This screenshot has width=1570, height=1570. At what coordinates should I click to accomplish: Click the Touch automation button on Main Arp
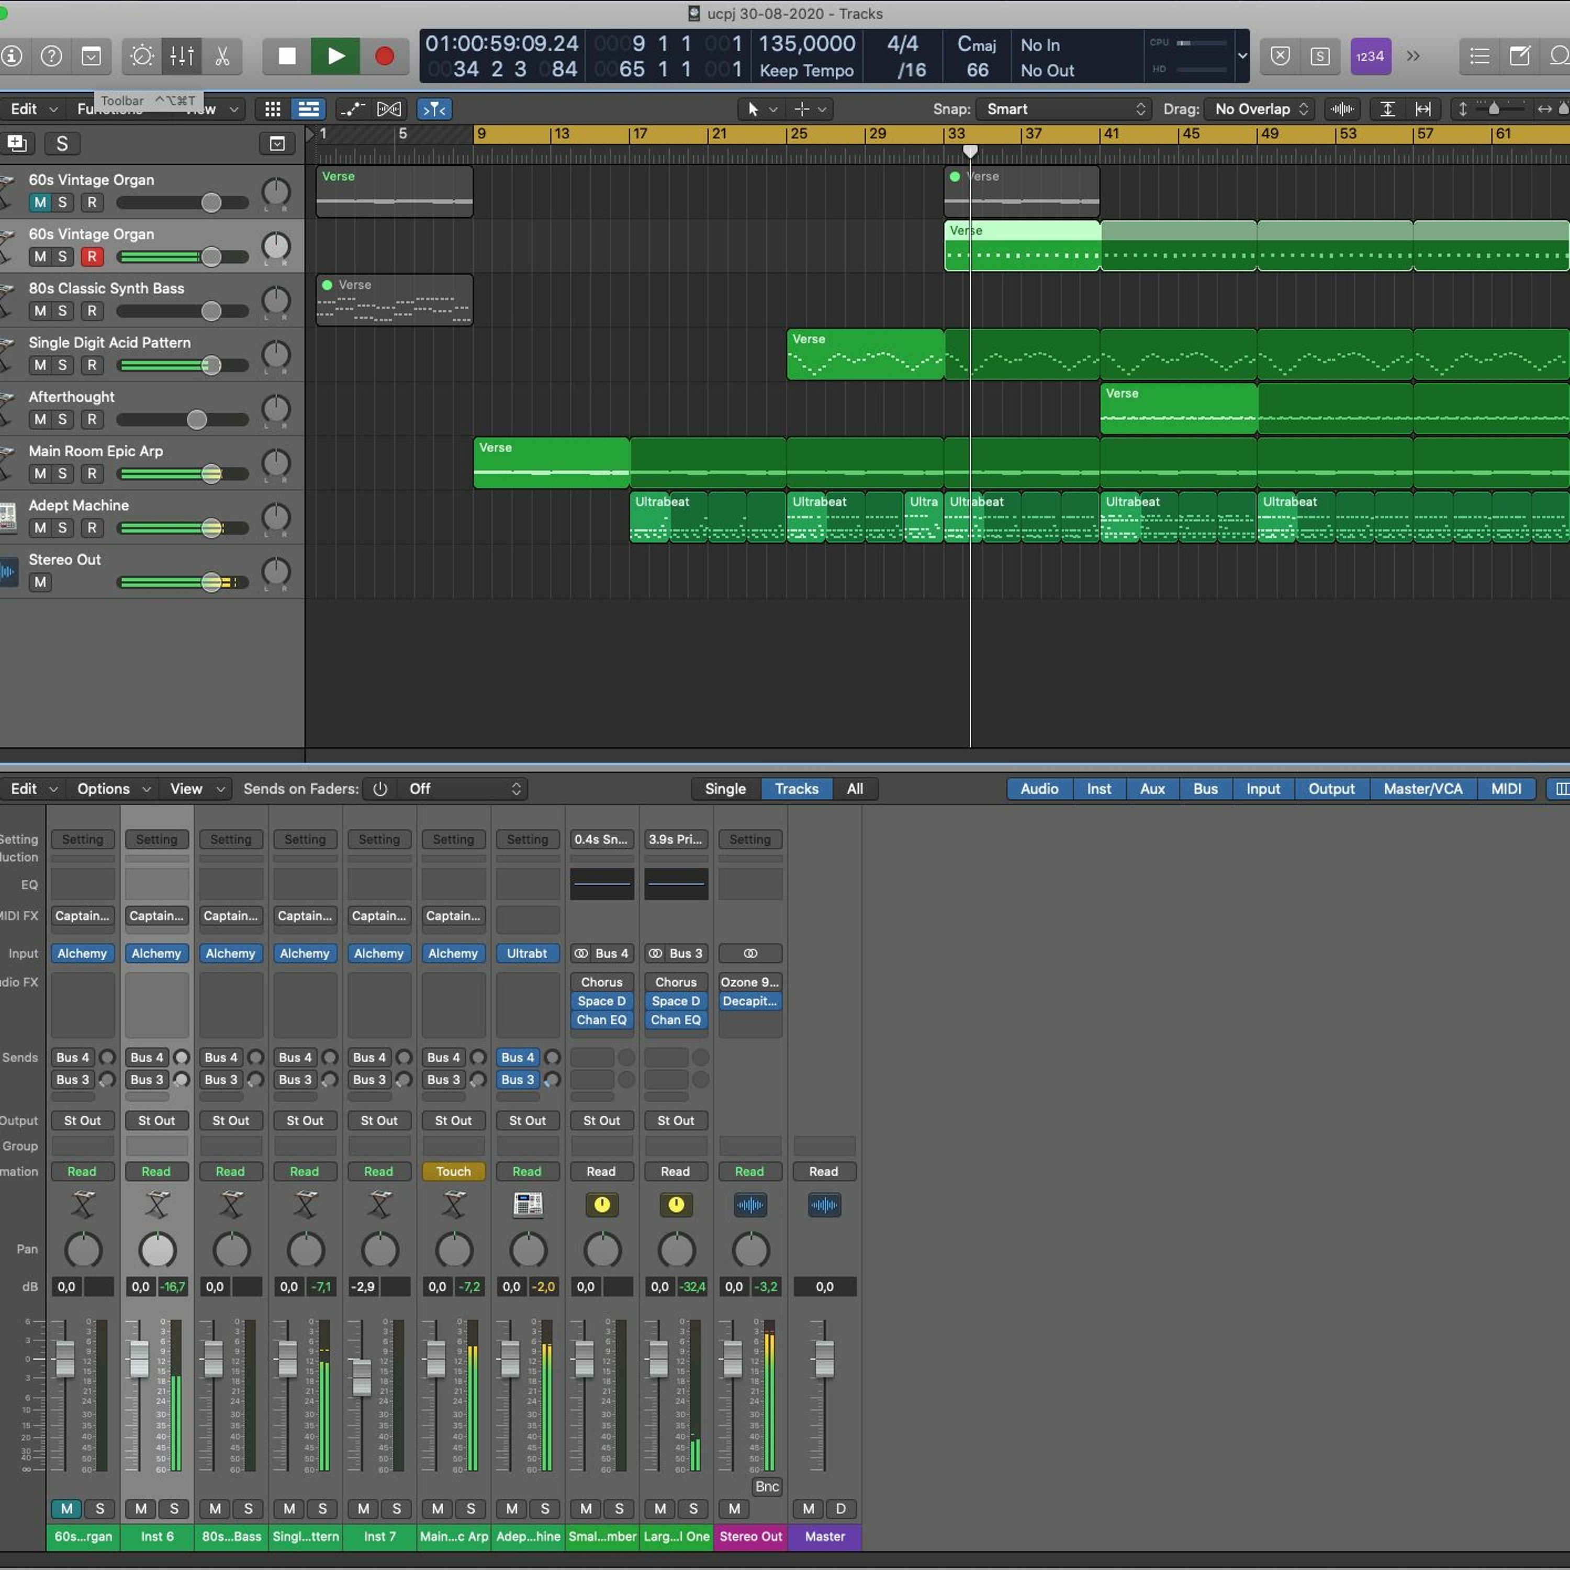[x=453, y=1171]
